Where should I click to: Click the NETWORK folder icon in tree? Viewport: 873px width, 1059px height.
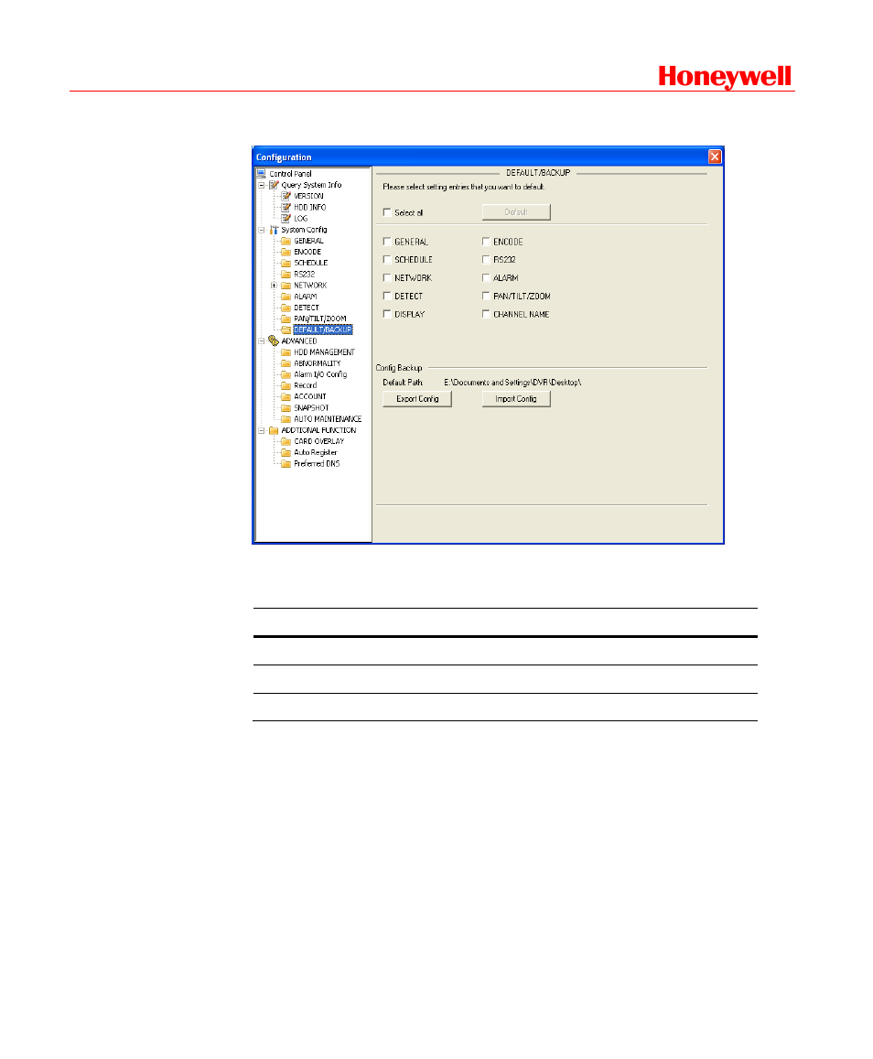(286, 285)
